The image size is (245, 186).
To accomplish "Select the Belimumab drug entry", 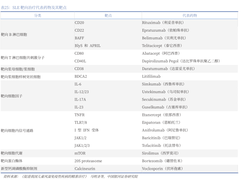I will (164, 38).
